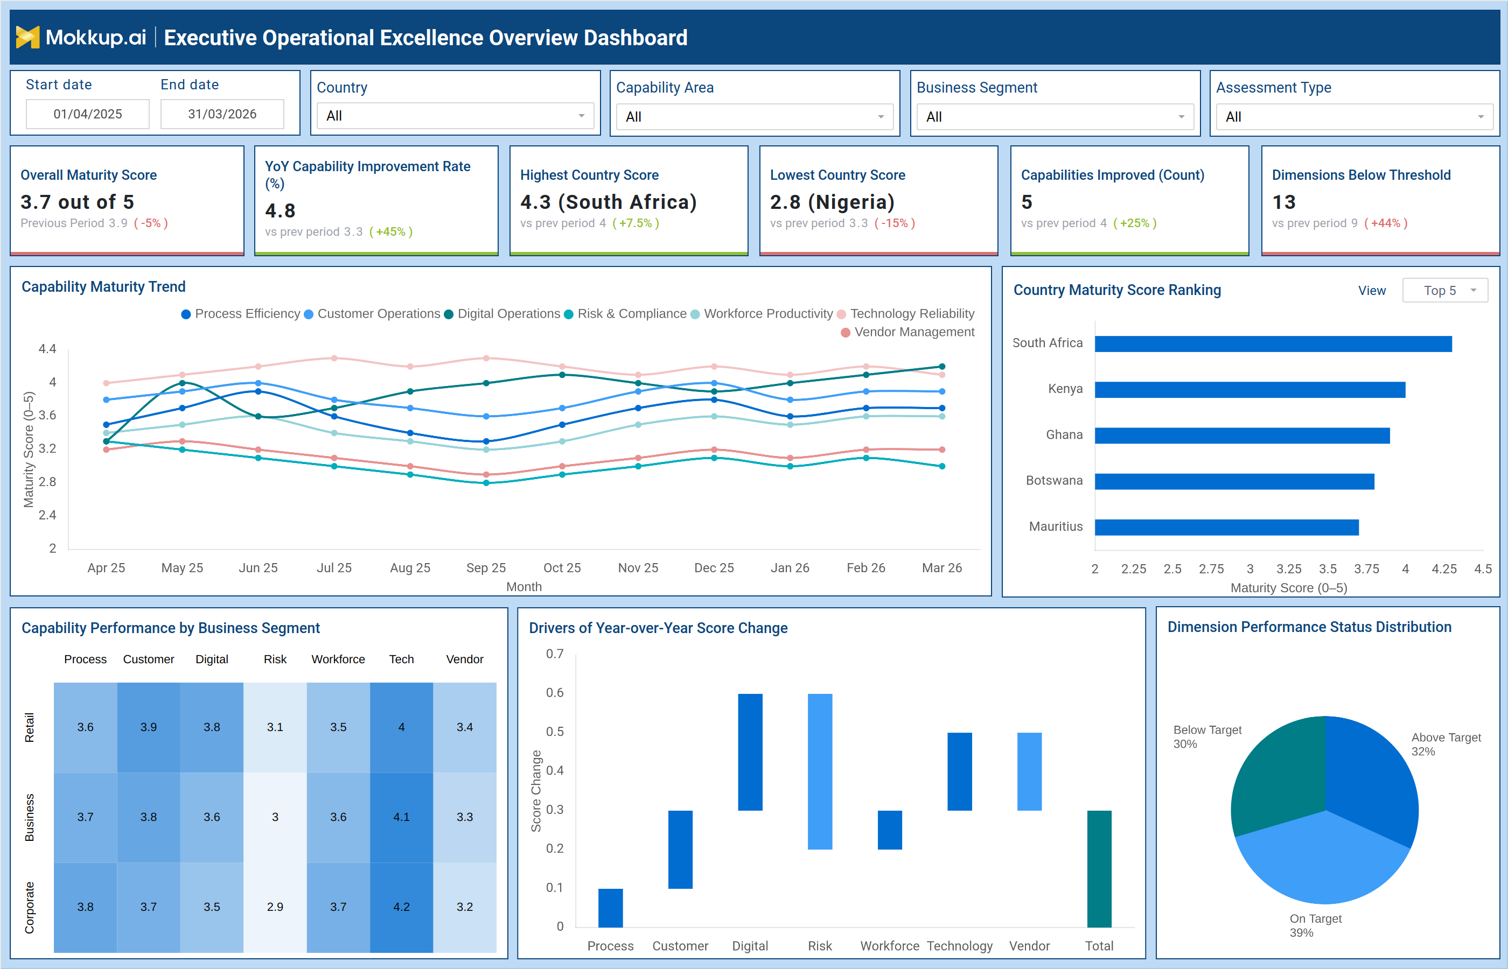This screenshot has height=969, width=1508.
Task: Select the Below Target pie slice
Action: [x=1277, y=777]
